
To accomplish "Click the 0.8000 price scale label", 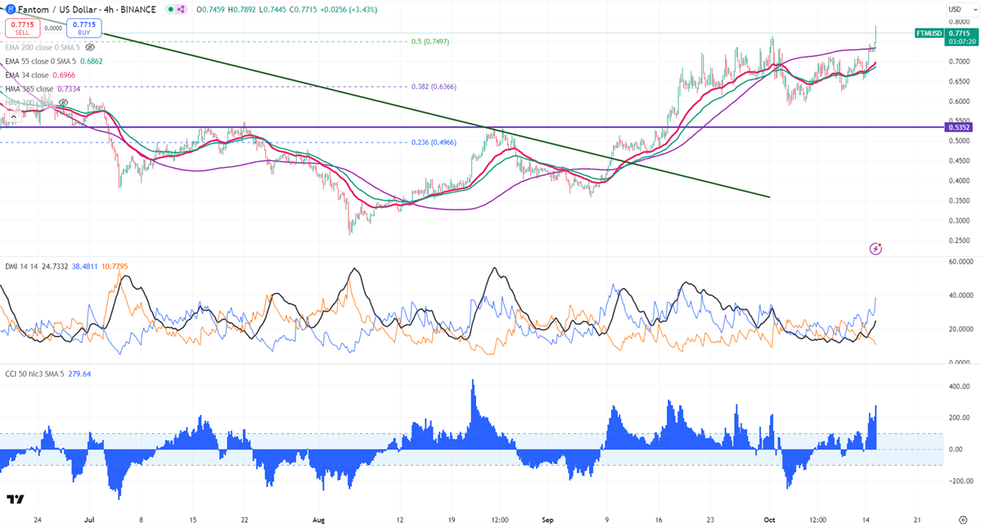I will [959, 21].
